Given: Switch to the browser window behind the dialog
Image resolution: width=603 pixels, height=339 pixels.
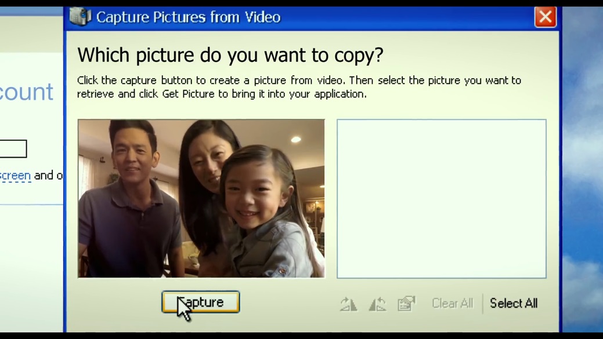Looking at the screenshot, I should [x=29, y=261].
